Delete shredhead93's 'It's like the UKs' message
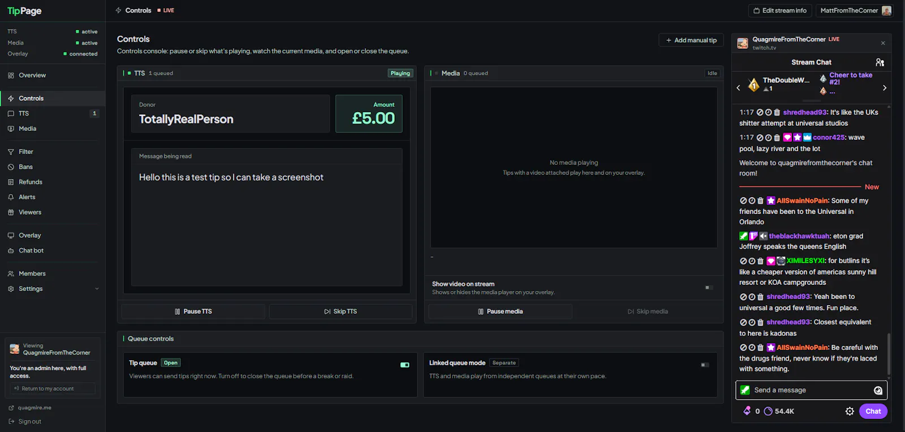The height and width of the screenshot is (432, 905). point(777,113)
